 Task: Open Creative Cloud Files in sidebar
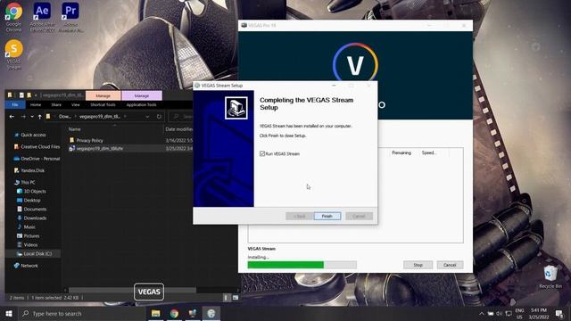click(x=40, y=146)
